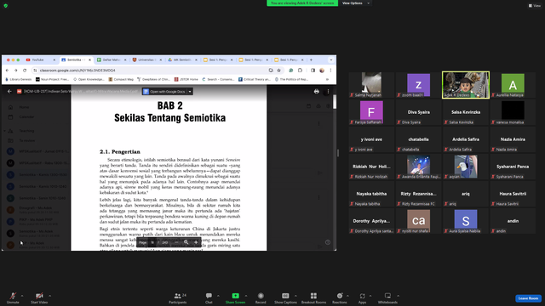Open the View Options dropdown
This screenshot has width=545, height=306.
point(355,3)
